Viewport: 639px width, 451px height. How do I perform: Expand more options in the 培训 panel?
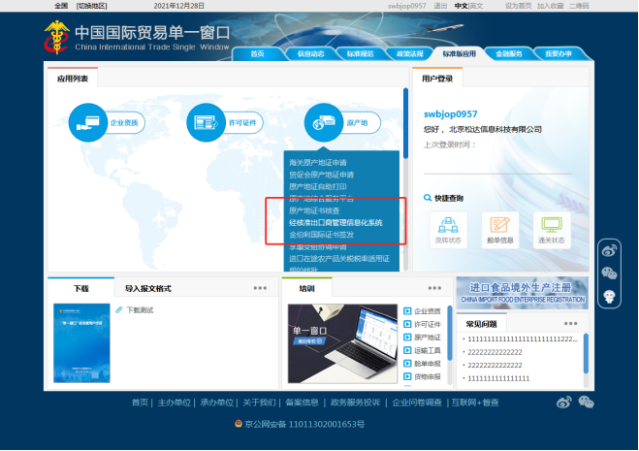(434, 288)
